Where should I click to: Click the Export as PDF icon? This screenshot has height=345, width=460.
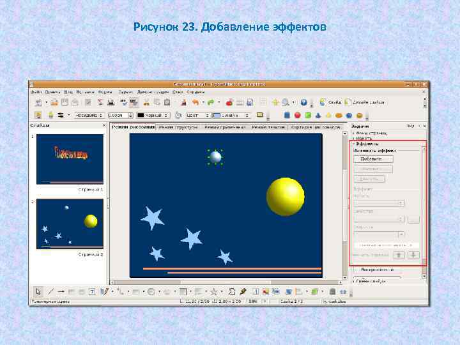coord(100,102)
